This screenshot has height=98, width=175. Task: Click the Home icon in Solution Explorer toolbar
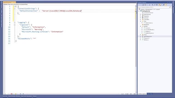click(x=143, y=5)
